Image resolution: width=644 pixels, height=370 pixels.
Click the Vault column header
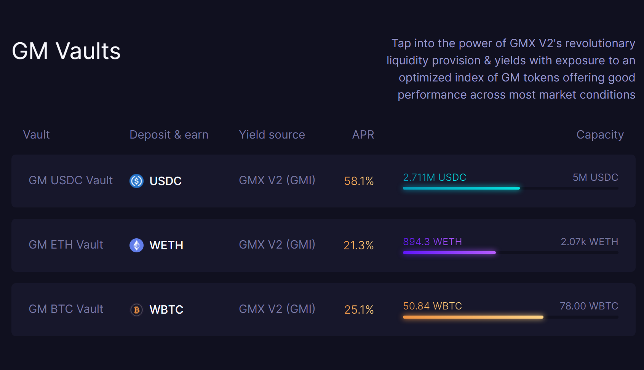[37, 135]
